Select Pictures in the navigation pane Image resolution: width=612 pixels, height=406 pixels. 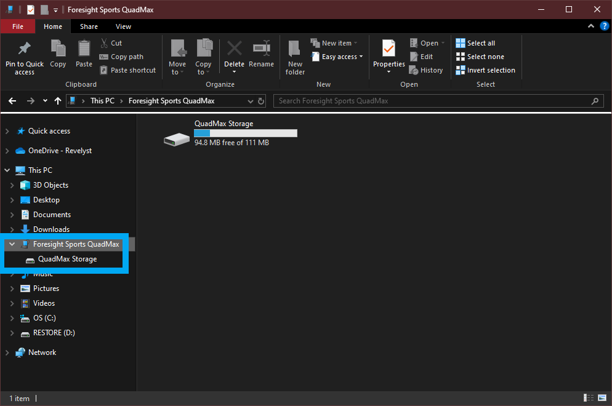click(46, 289)
